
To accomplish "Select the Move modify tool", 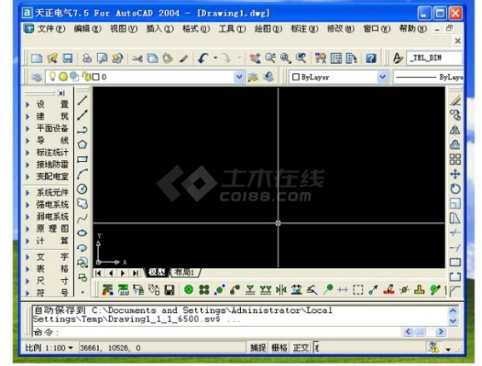I will [x=455, y=174].
